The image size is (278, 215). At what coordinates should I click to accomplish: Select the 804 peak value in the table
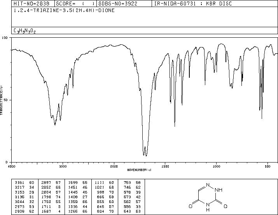pos(101,211)
